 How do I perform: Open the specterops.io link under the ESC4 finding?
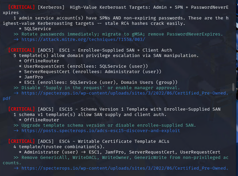point(125,168)
